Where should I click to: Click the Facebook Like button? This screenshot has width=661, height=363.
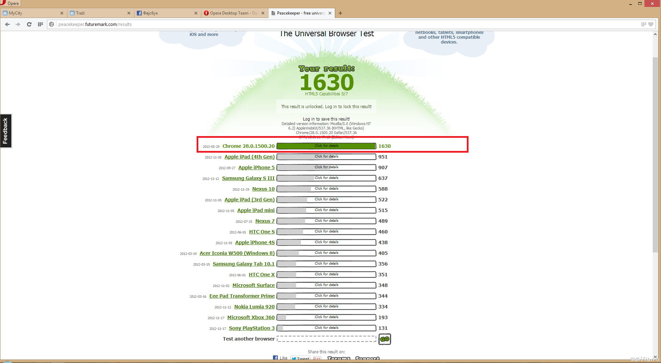click(280, 358)
